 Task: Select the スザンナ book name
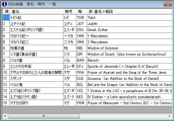pos(36,79)
